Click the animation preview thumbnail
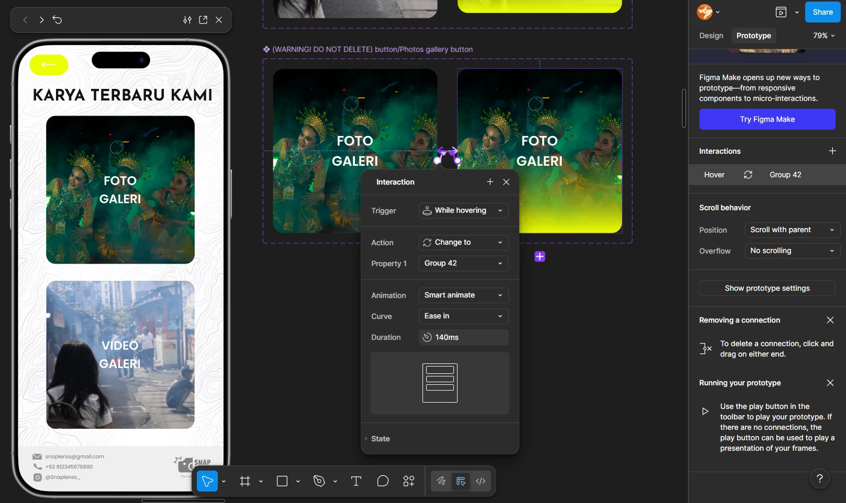 [440, 383]
